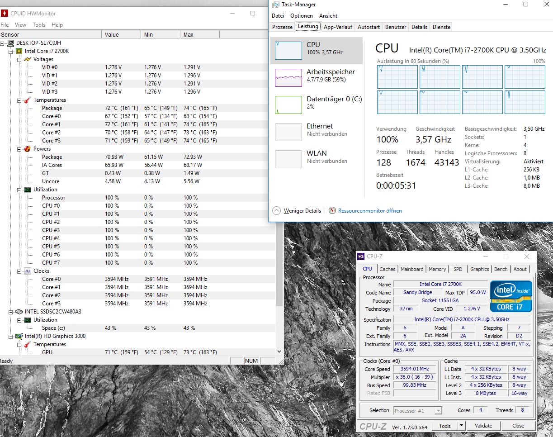Click the Powers flame icon in HWMonitor

point(28,149)
